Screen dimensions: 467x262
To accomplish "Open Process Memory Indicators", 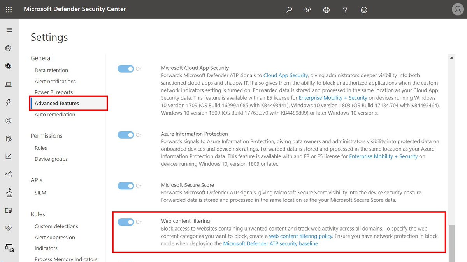I will (66, 259).
